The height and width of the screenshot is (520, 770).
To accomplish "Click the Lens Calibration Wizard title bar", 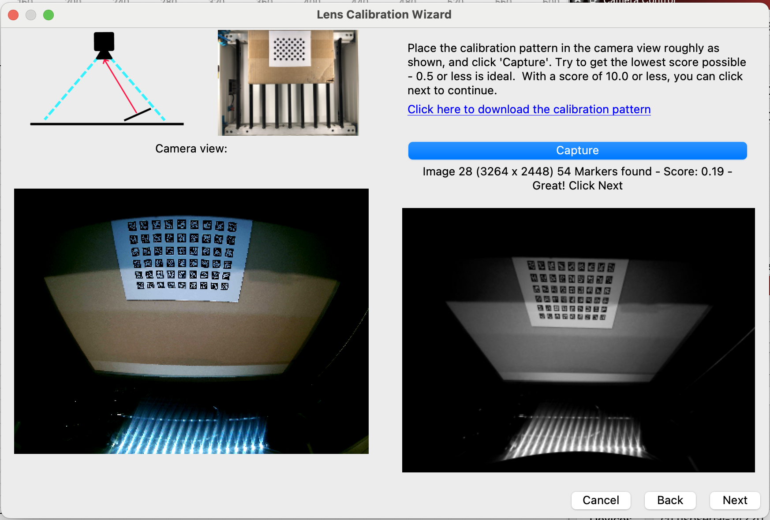I will 384,15.
